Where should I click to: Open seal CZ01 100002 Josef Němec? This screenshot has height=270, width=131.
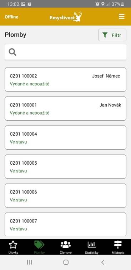65,80
